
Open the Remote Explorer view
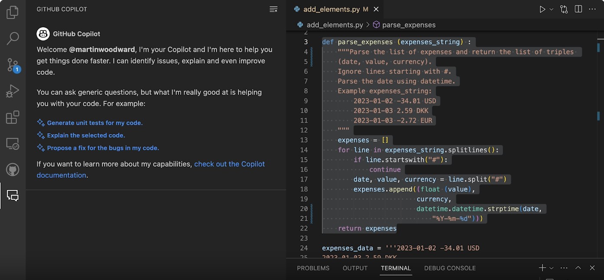(x=13, y=143)
